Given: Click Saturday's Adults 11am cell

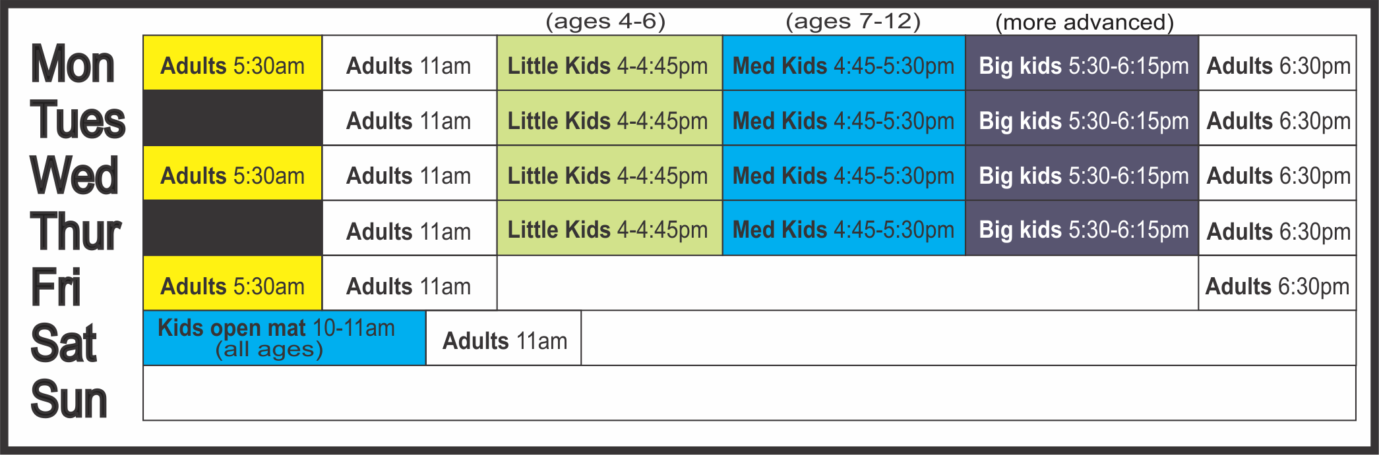Looking at the screenshot, I should [x=504, y=338].
